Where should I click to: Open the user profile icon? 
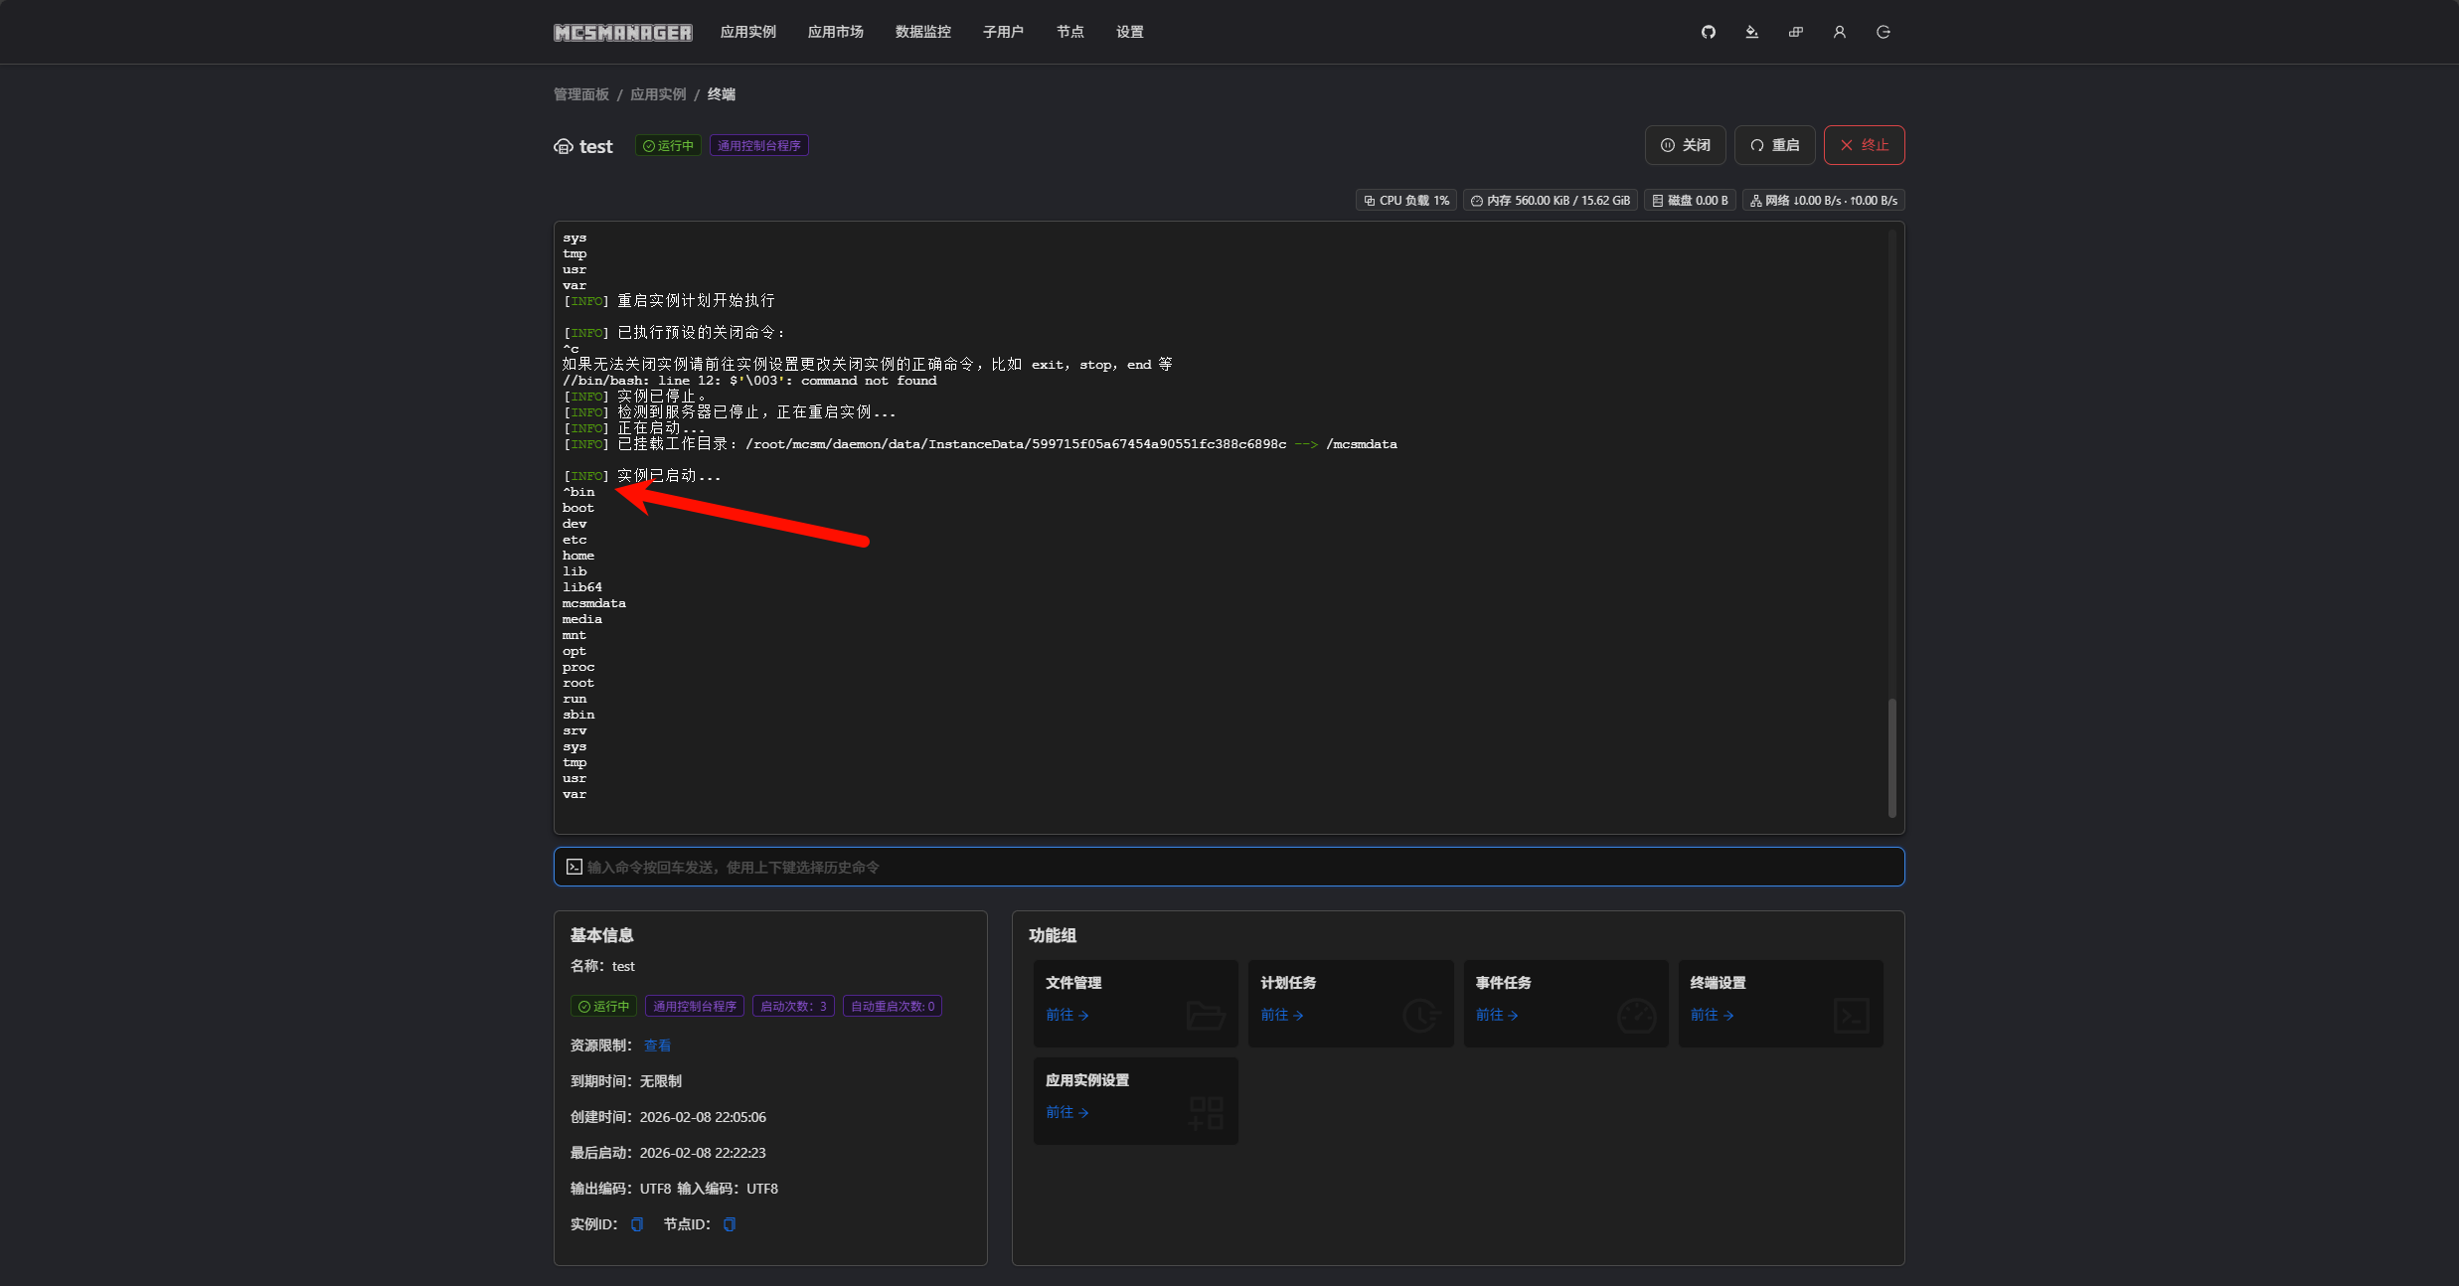point(1839,32)
